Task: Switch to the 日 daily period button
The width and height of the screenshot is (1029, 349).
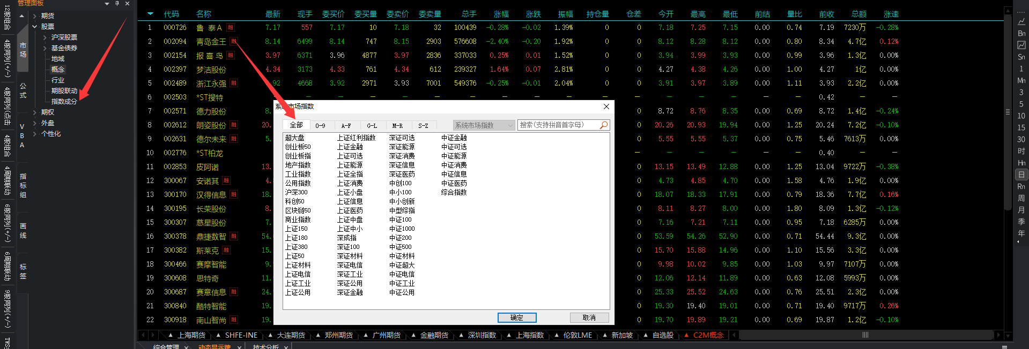Action: [1021, 174]
